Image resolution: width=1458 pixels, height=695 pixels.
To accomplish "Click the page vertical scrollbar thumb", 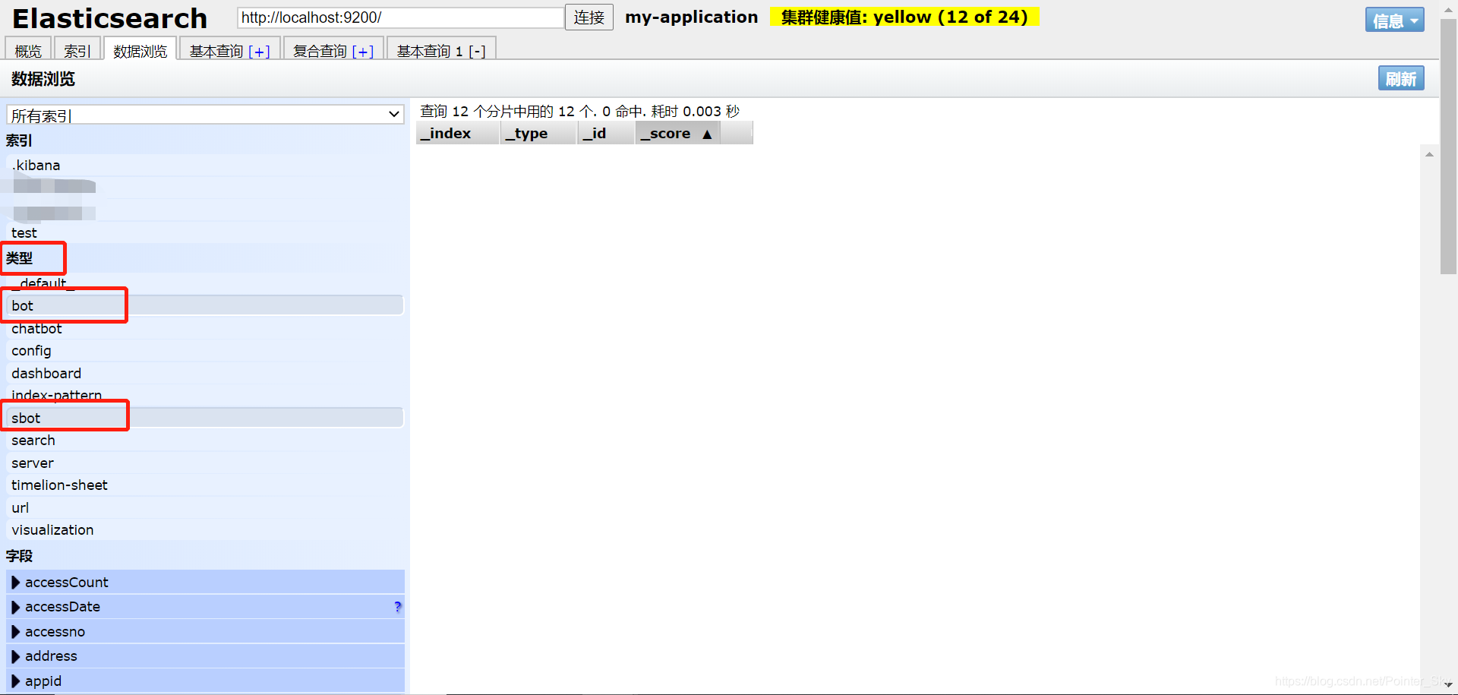I will click(1448, 147).
